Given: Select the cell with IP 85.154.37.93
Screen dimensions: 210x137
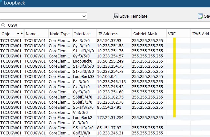Looking at the screenshot, I should (x=109, y=40).
